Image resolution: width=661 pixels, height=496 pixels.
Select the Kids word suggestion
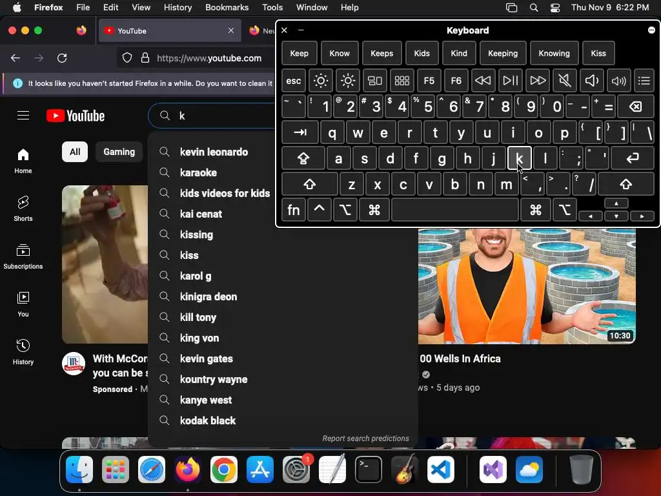(422, 53)
